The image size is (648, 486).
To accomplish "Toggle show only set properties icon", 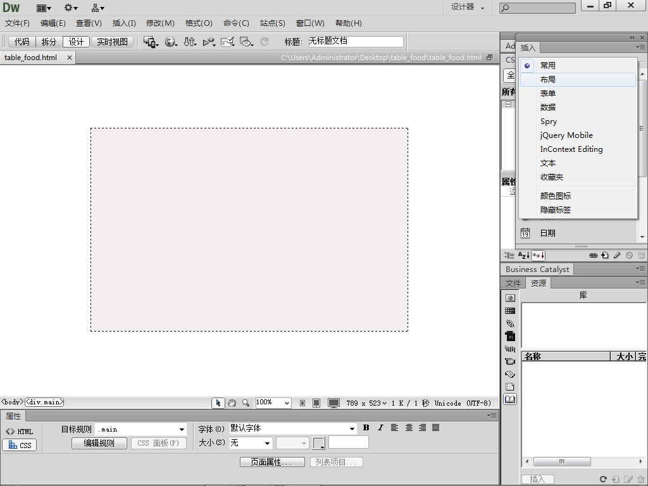I will pos(538,256).
